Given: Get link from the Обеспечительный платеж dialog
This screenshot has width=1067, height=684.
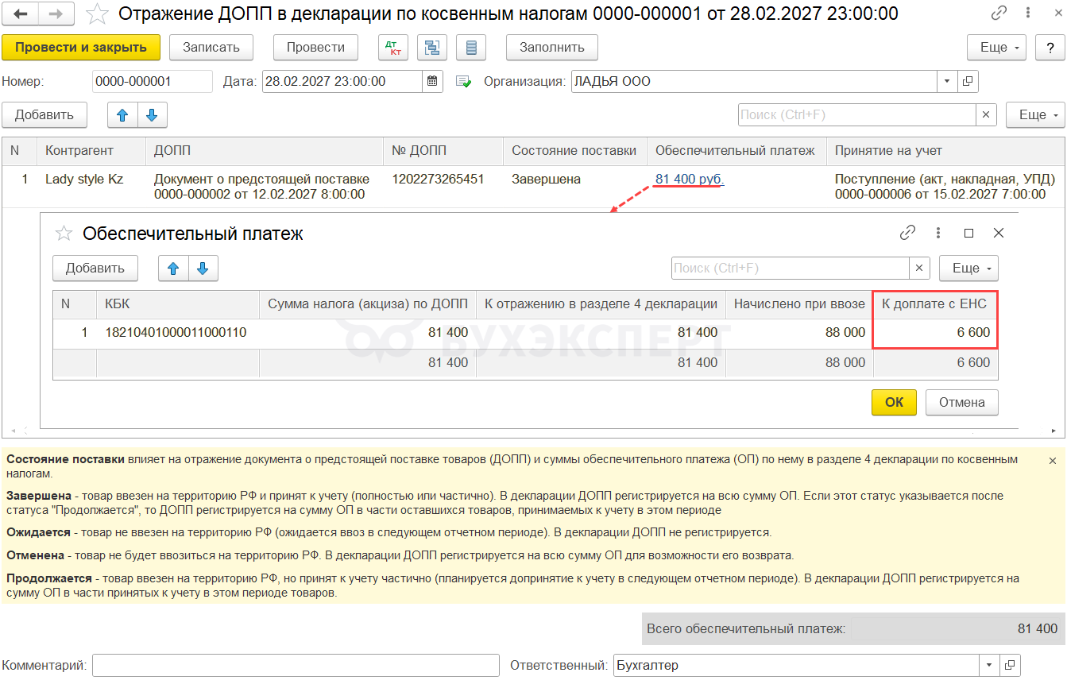Looking at the screenshot, I should click(x=907, y=233).
